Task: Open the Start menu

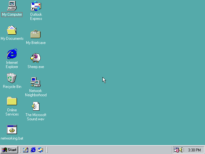Action: pyautogui.click(x=9, y=150)
